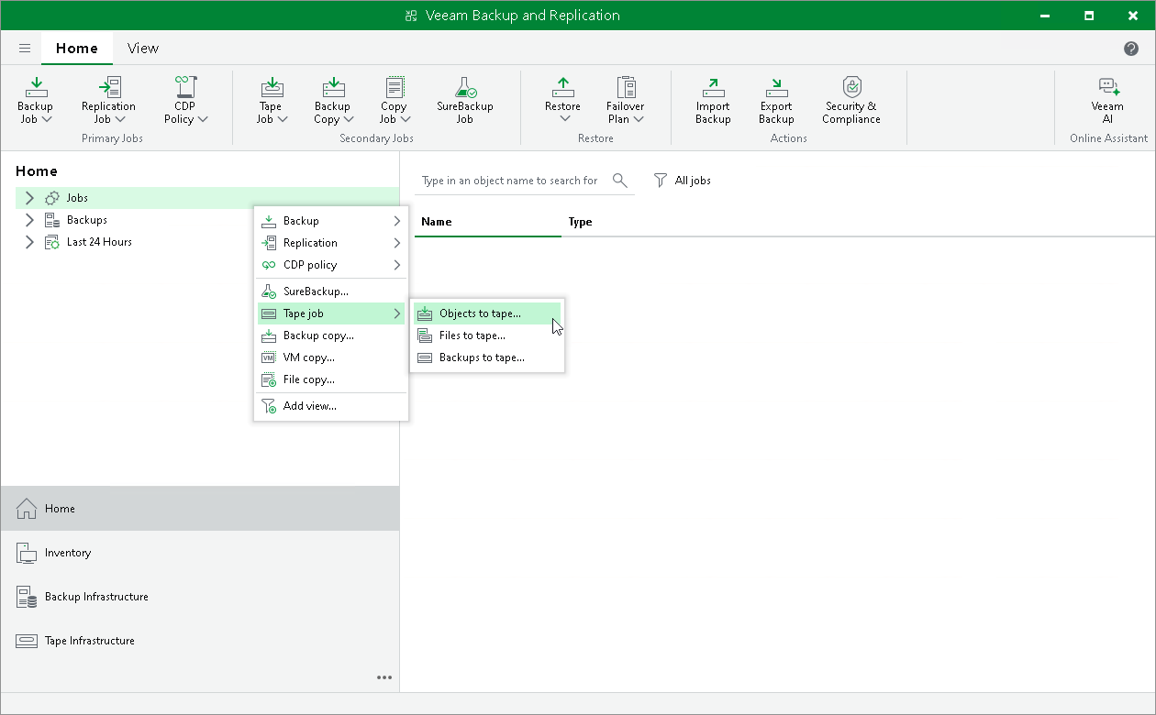Click the search magnifier icon
This screenshot has width=1156, height=715.
(x=620, y=181)
